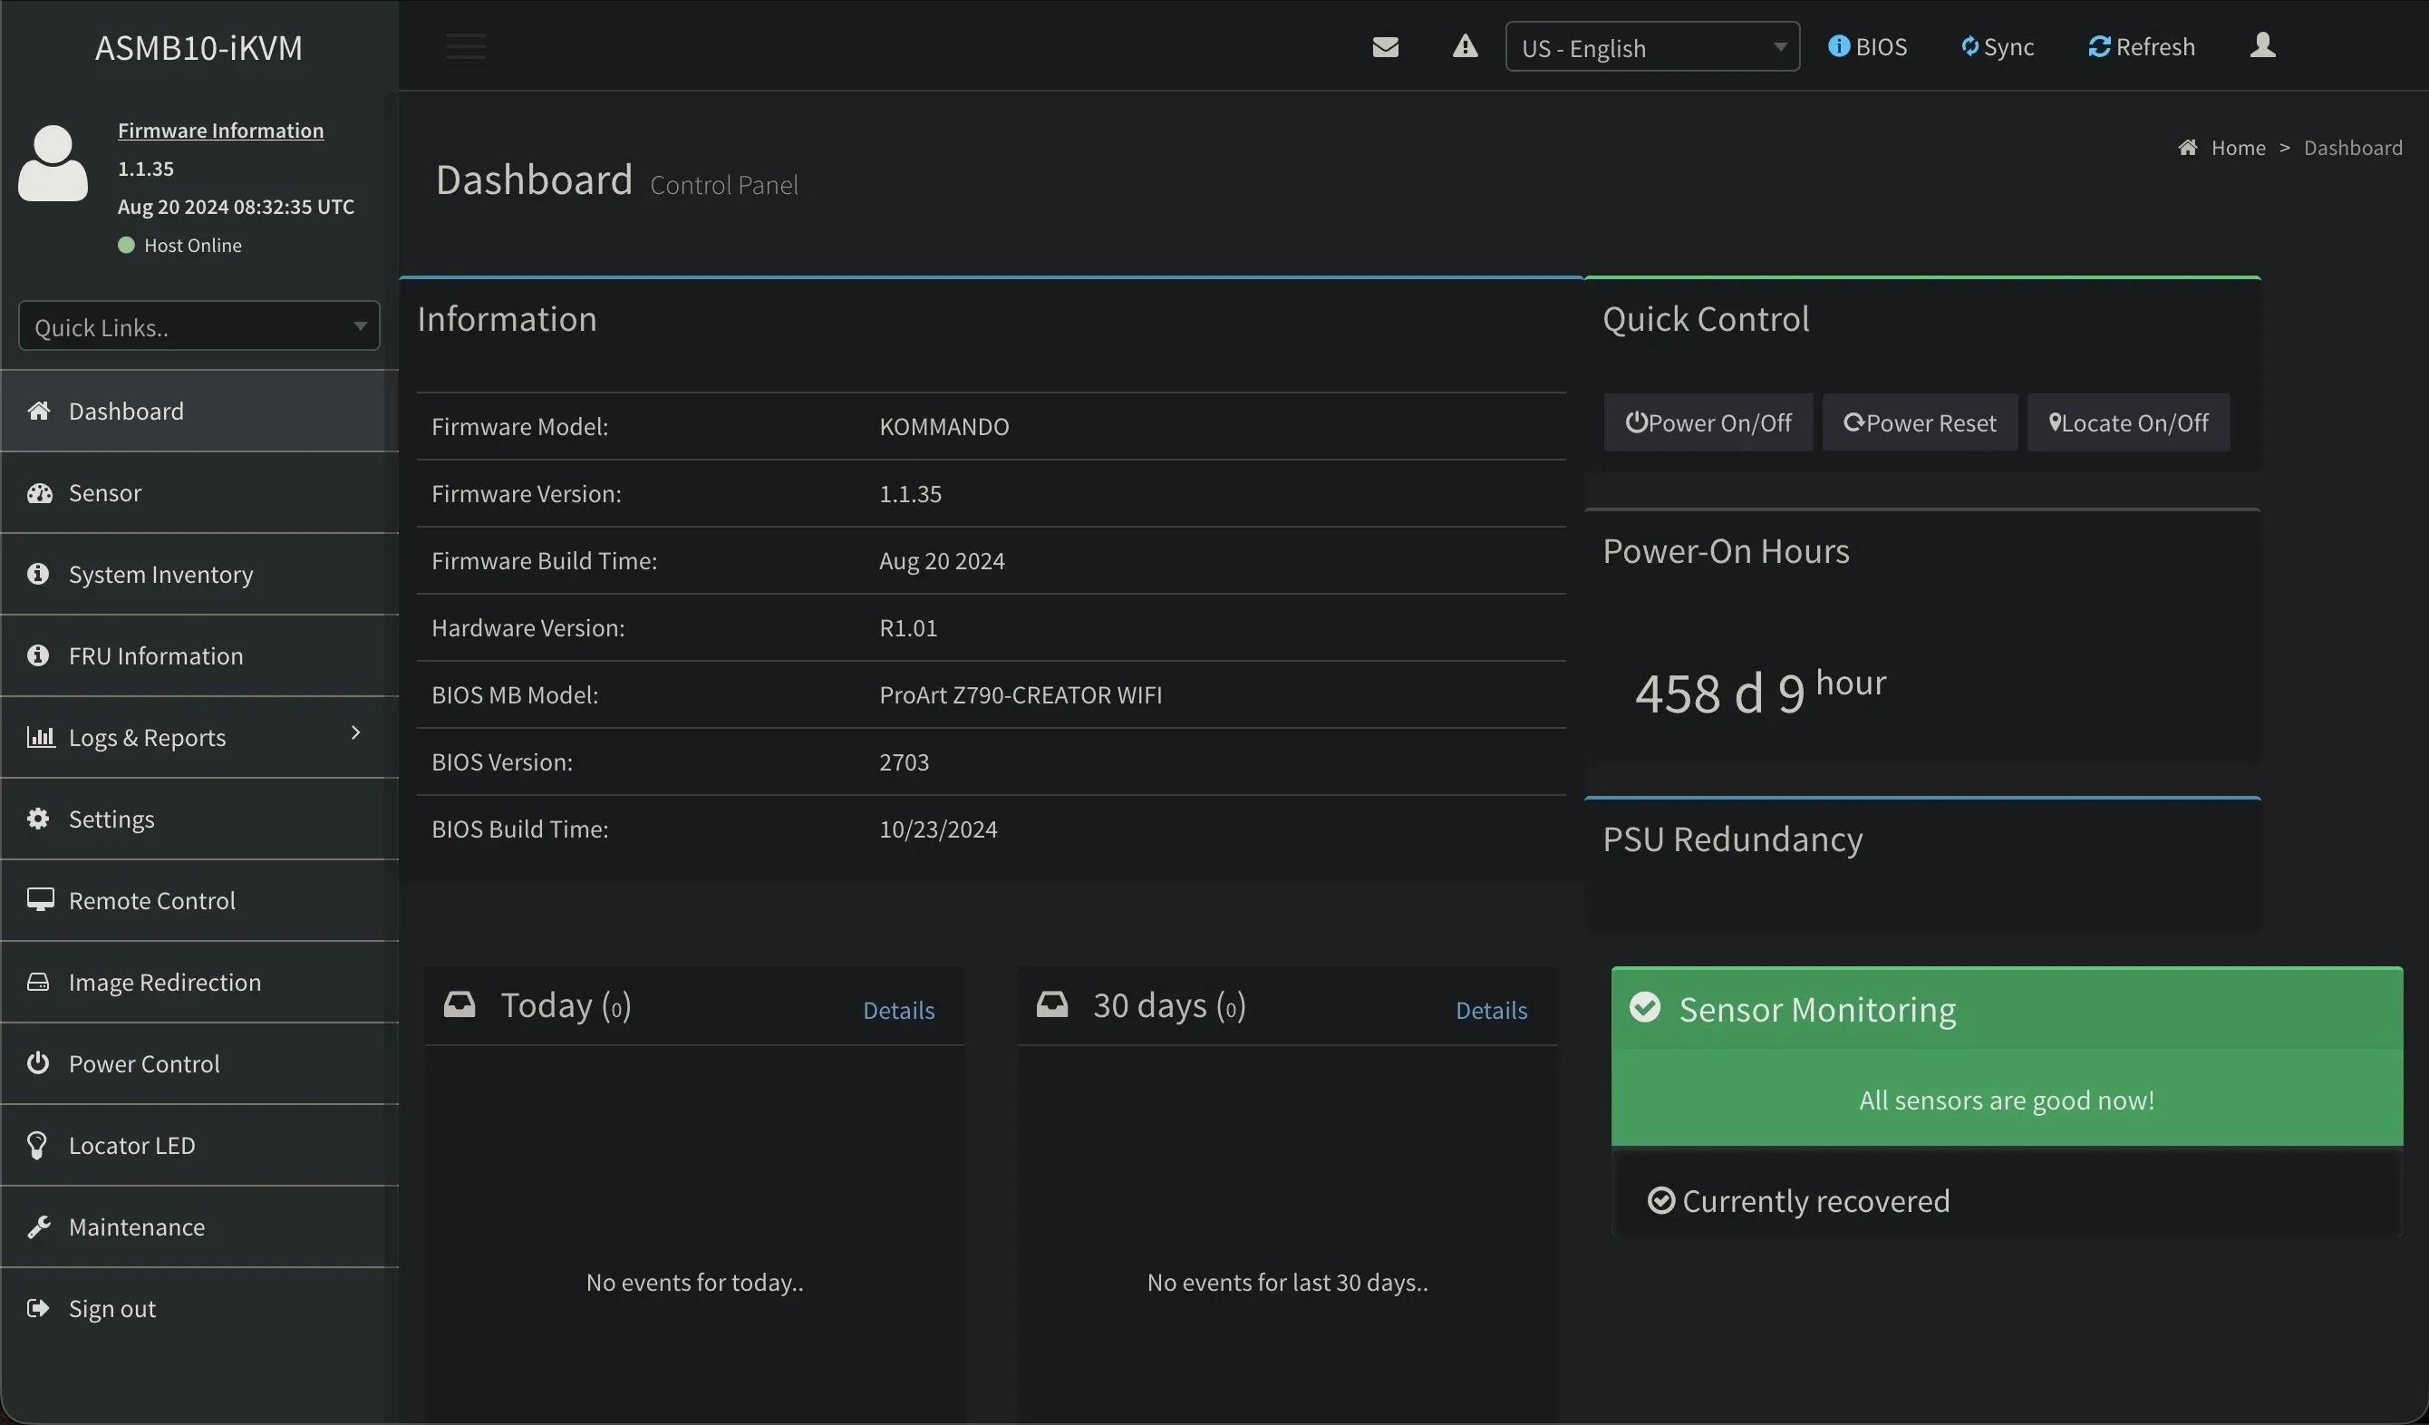Screen dimensions: 2429x1425
Task: Click the No events for today text
Action: pyautogui.click(x=695, y=1283)
